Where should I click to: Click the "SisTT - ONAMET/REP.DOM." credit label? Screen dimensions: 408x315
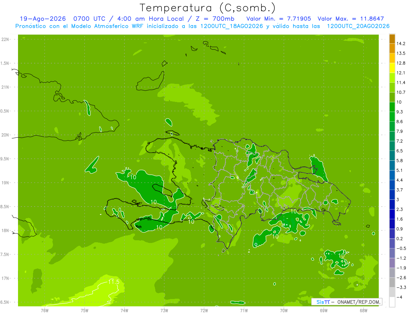point(346,302)
